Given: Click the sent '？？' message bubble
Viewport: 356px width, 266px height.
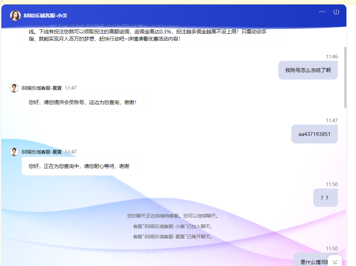Looking at the screenshot, I should tap(325, 198).
